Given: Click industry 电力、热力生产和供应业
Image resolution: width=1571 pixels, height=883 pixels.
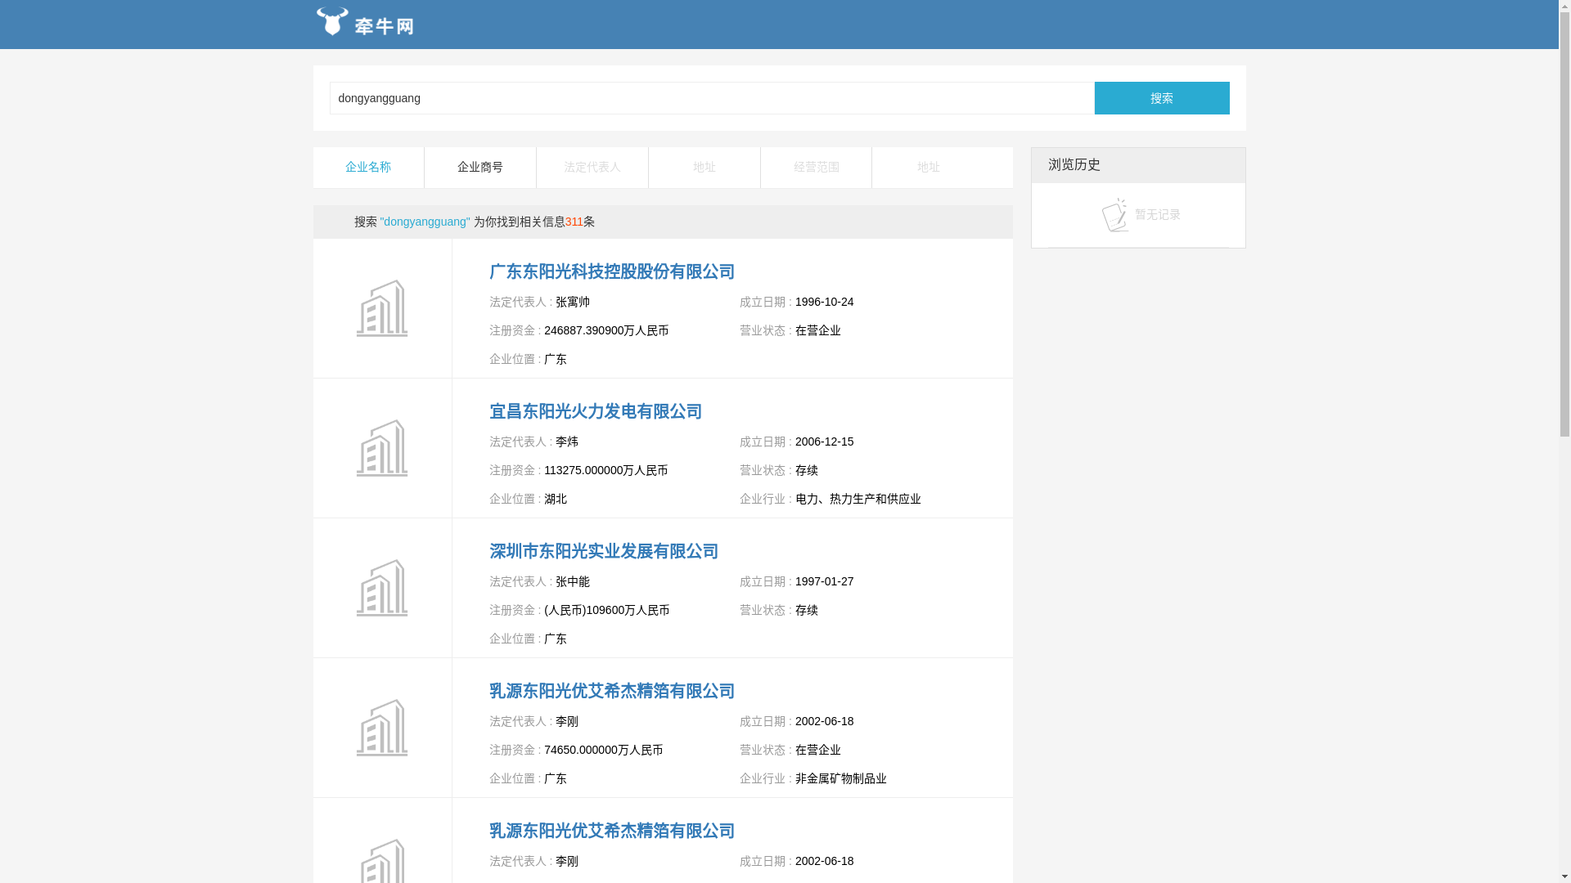Looking at the screenshot, I should click(858, 499).
